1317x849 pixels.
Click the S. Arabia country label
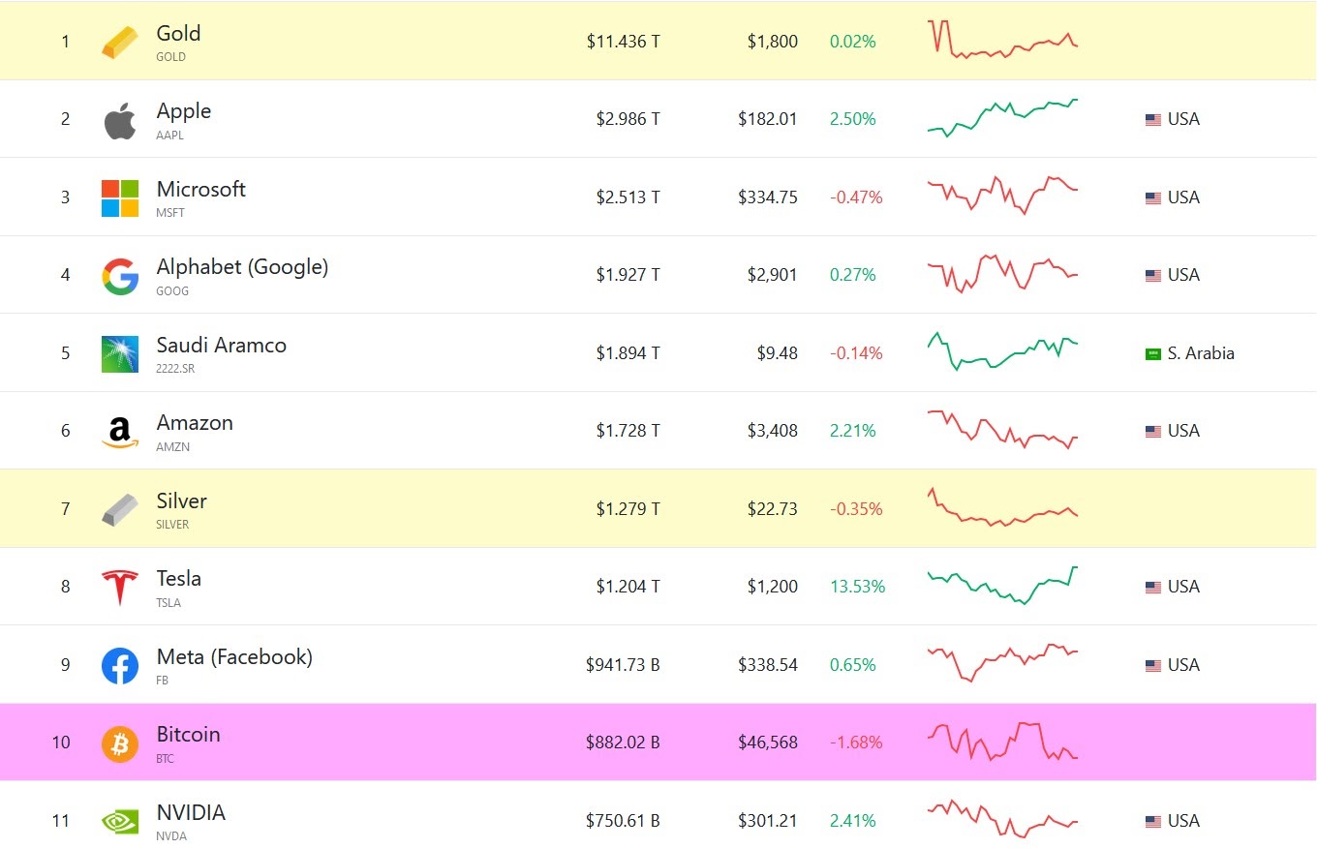(x=1201, y=353)
